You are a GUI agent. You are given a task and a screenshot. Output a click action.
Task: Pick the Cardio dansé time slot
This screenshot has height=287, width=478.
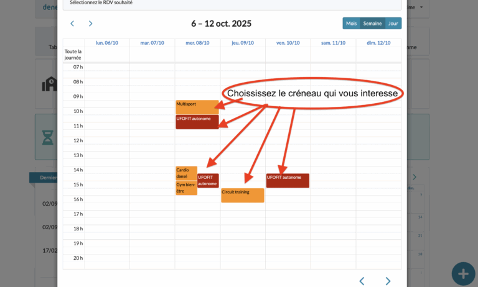(x=185, y=173)
